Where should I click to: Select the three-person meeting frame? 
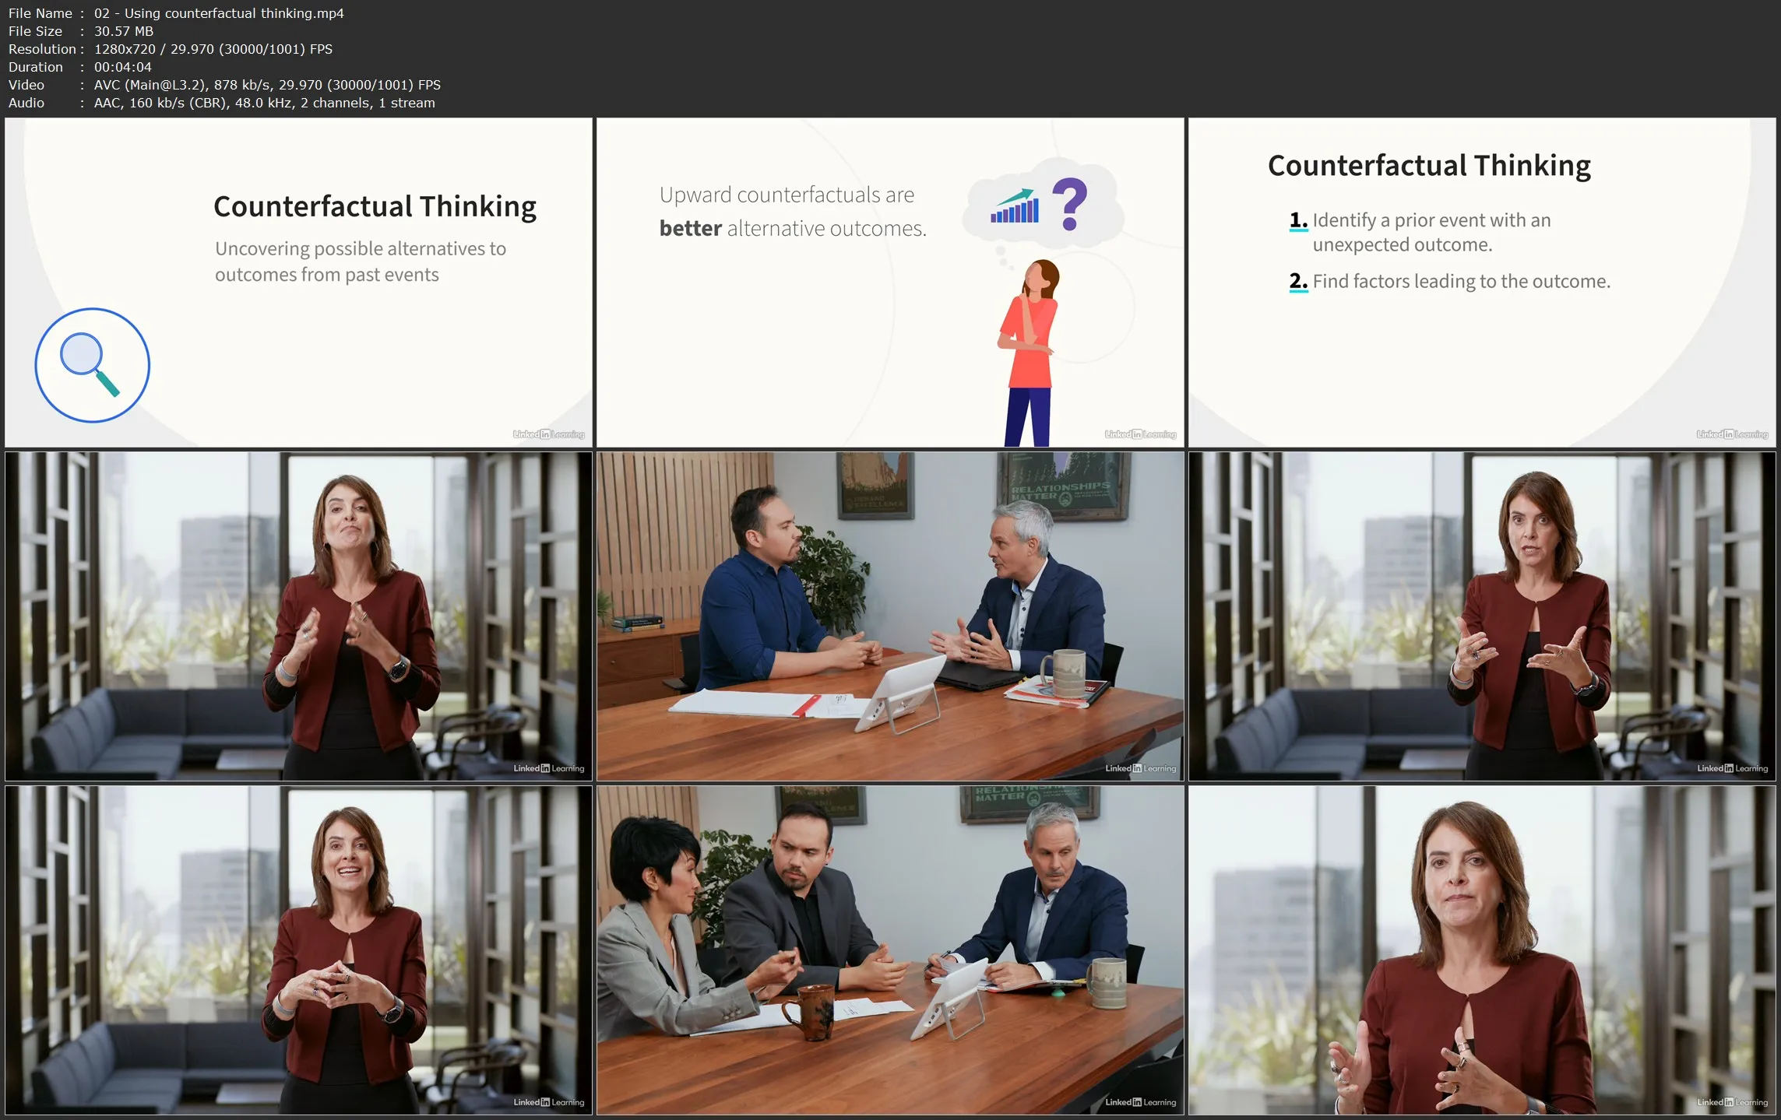(890, 950)
